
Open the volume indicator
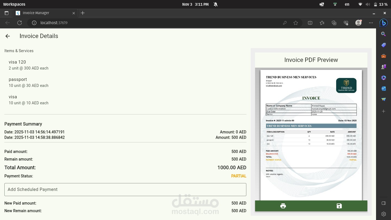(368, 4)
